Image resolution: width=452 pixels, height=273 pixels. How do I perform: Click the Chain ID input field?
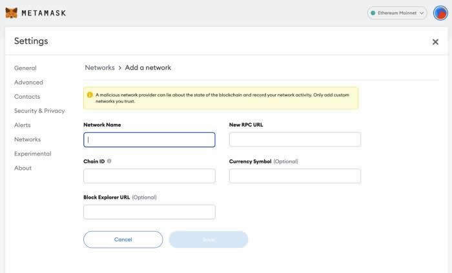point(149,176)
